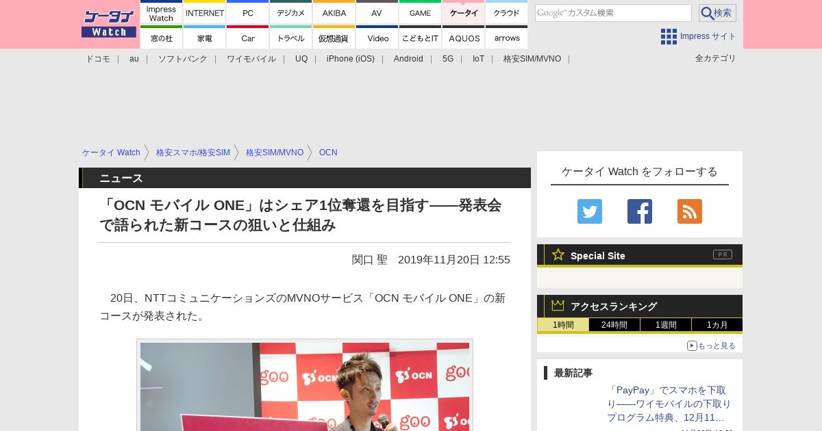Image resolution: width=822 pixels, height=431 pixels.
Task: Click the Special Site heading
Action: (598, 256)
